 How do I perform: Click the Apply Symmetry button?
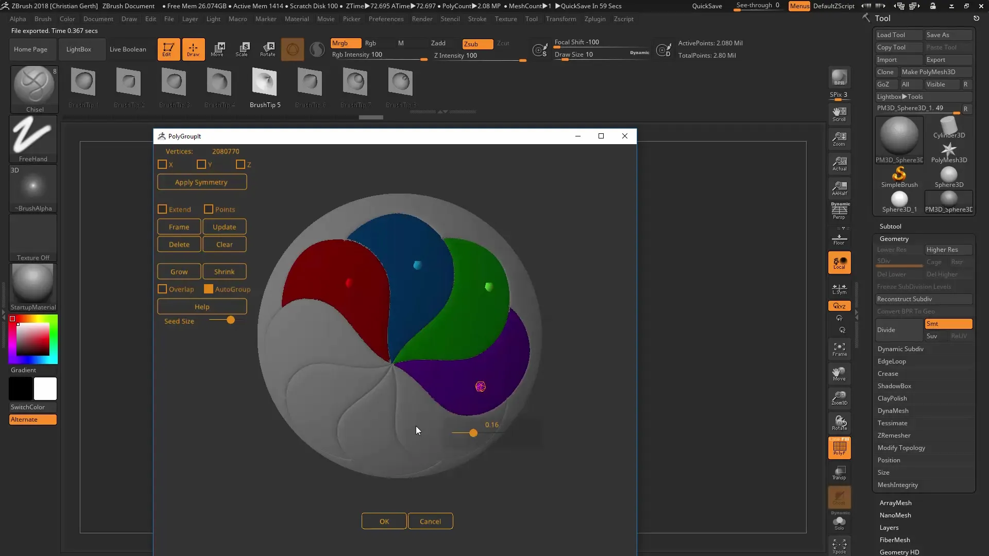coord(201,182)
